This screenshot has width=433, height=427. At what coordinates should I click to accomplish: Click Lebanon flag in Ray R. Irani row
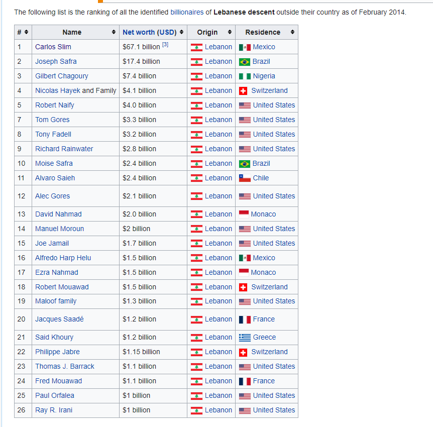[x=196, y=410]
